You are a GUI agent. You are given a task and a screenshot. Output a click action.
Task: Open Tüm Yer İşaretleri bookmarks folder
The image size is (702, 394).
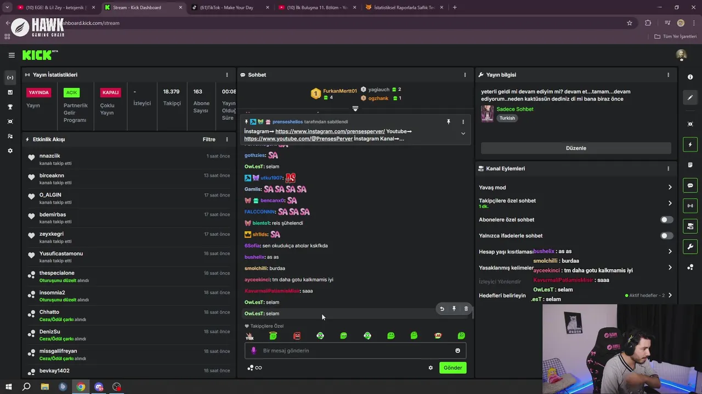(676, 37)
